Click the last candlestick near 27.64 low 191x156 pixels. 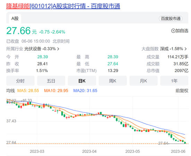coord(185,143)
